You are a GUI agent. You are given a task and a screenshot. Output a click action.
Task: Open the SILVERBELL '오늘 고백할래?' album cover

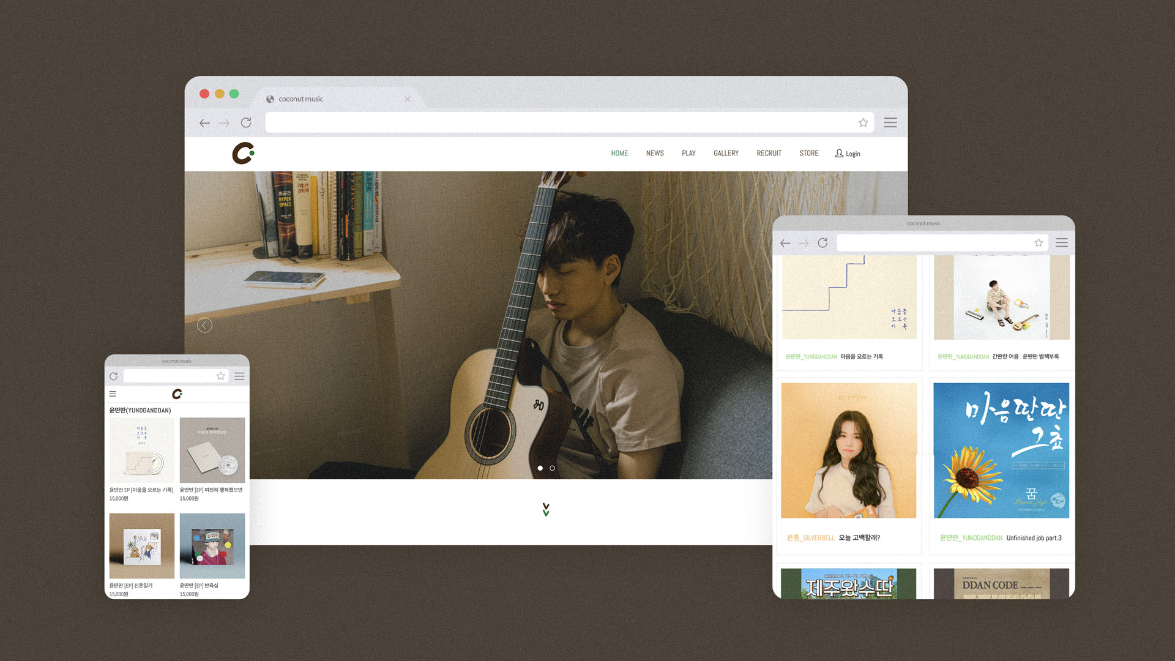click(849, 450)
